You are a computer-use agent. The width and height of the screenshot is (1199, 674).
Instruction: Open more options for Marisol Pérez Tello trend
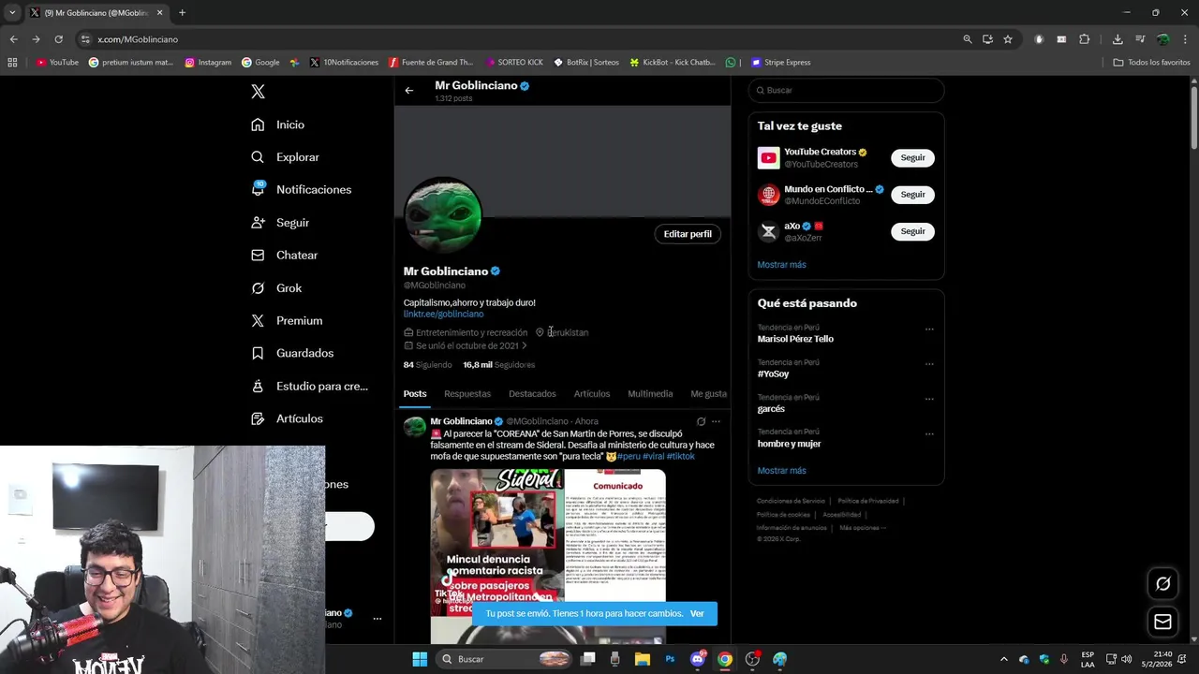(x=929, y=330)
